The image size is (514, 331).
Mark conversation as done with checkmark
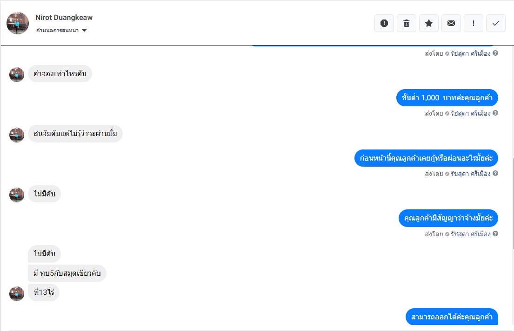[x=496, y=23]
